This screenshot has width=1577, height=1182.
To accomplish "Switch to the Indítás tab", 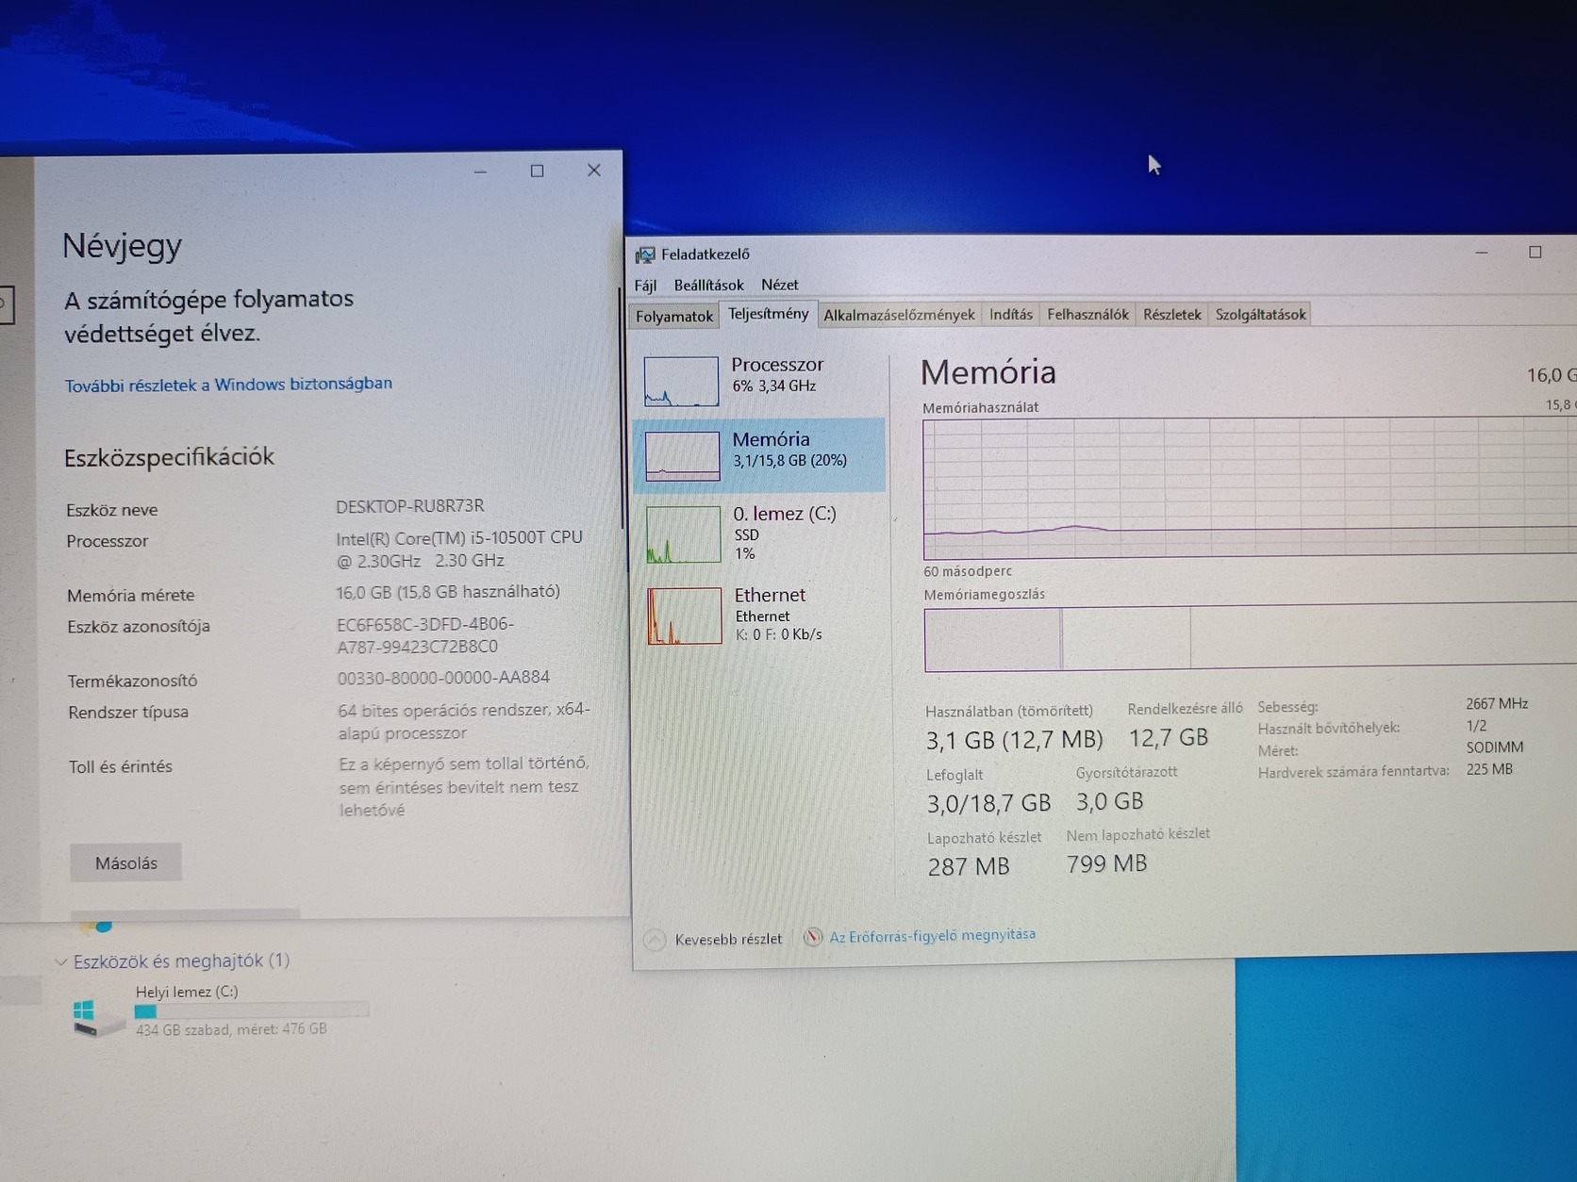I will (1011, 314).
